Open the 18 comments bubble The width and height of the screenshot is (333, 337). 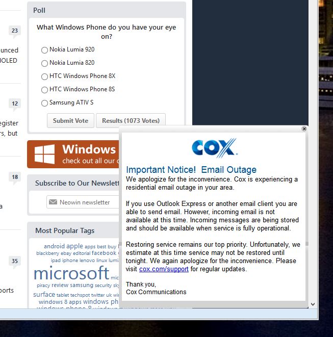click(x=15, y=177)
